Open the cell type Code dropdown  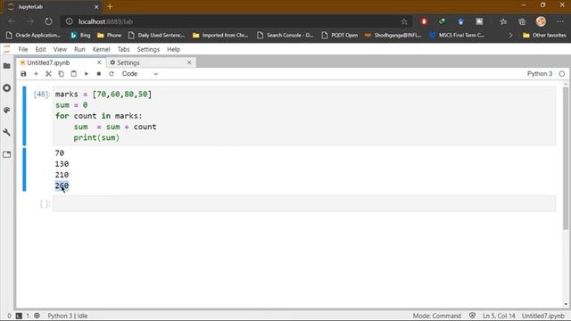coord(140,74)
